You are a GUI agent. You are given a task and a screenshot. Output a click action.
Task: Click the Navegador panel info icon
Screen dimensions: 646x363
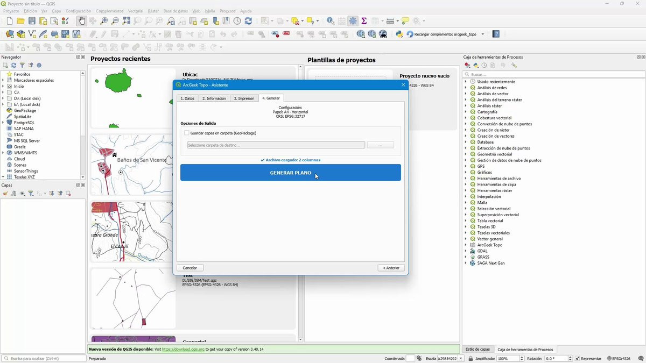pos(39,65)
